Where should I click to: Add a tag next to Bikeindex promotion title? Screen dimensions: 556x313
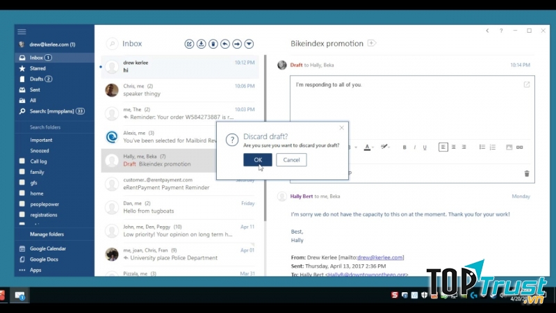pyautogui.click(x=371, y=43)
